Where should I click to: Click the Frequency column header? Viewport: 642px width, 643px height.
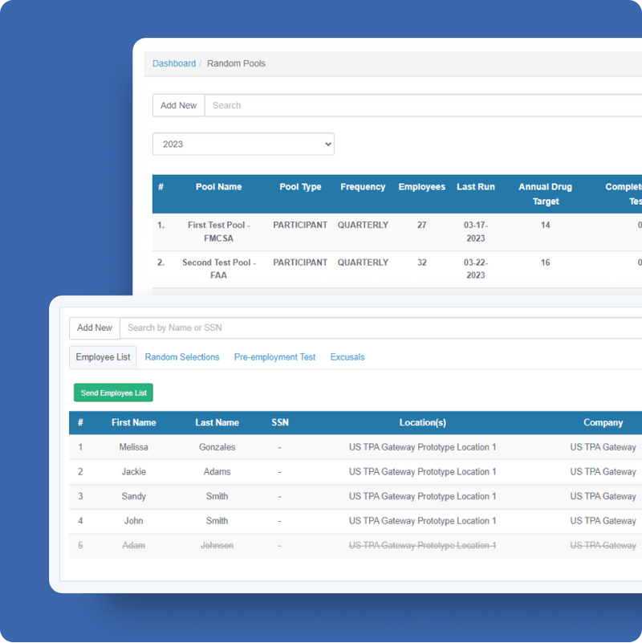(x=363, y=187)
